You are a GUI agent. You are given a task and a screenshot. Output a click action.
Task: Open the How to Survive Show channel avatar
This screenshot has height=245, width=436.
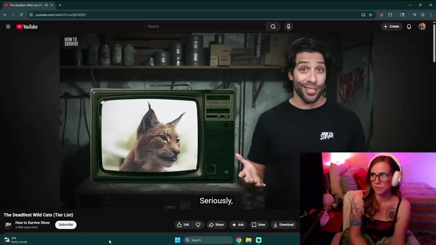pos(8,225)
